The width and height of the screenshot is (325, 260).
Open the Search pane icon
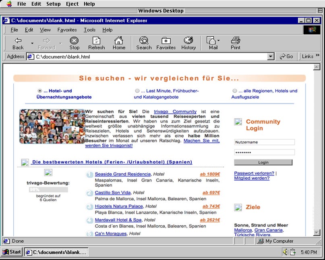click(144, 43)
